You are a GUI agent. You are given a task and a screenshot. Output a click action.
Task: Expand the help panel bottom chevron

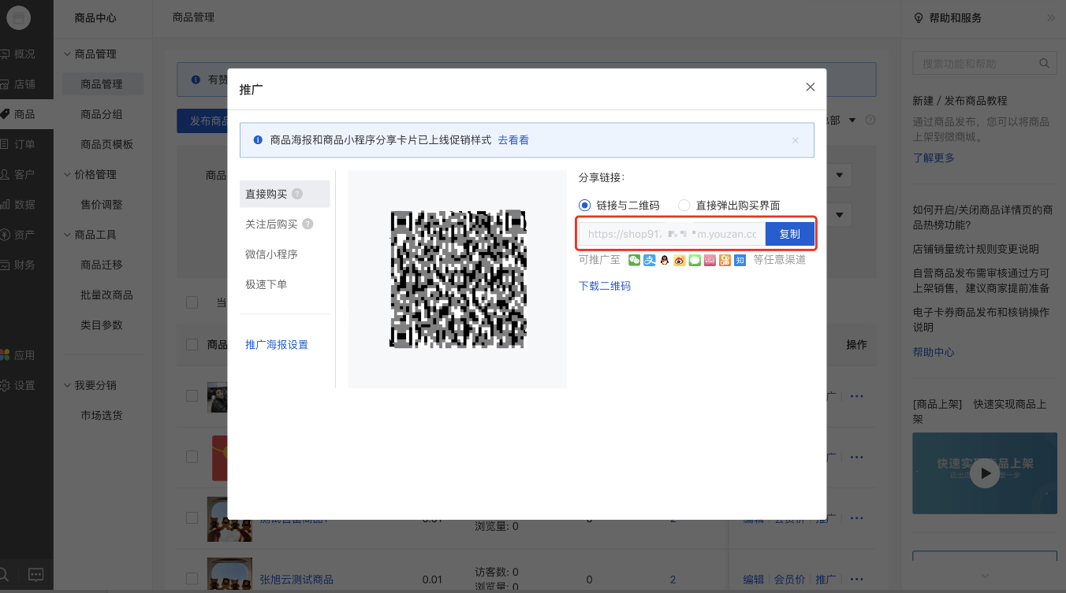pos(984,576)
